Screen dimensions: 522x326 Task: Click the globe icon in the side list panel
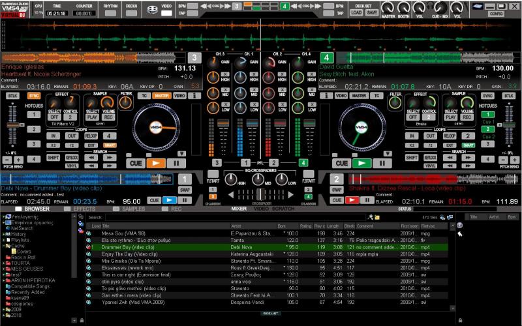point(460,226)
